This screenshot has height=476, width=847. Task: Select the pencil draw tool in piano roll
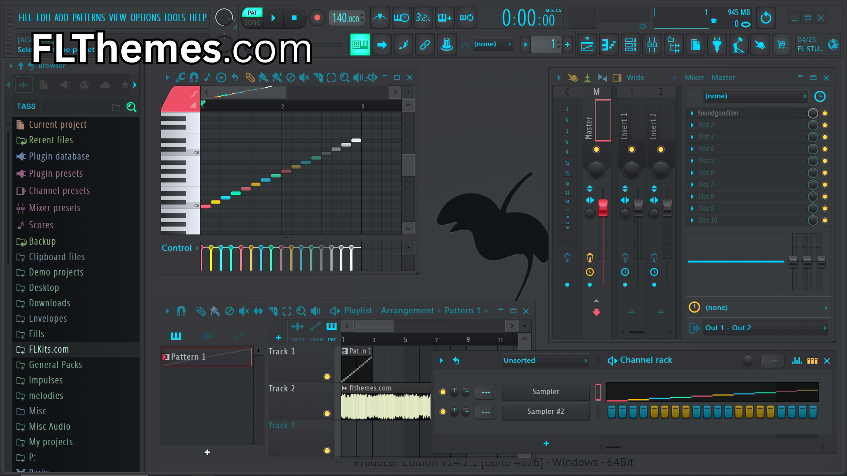pyautogui.click(x=250, y=78)
